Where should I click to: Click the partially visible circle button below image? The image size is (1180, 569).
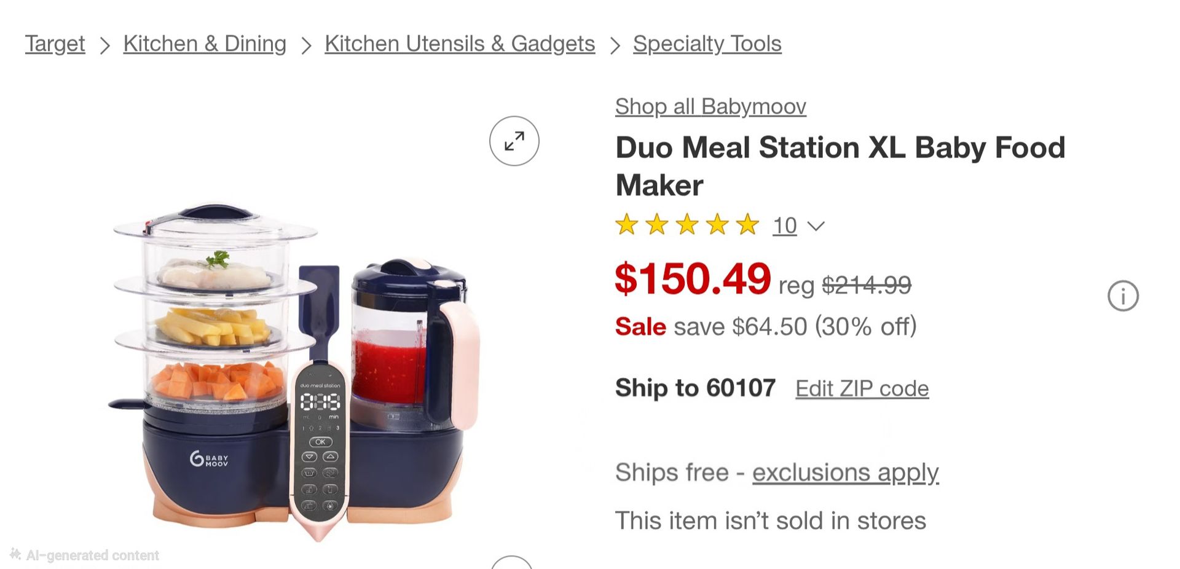pyautogui.click(x=511, y=563)
